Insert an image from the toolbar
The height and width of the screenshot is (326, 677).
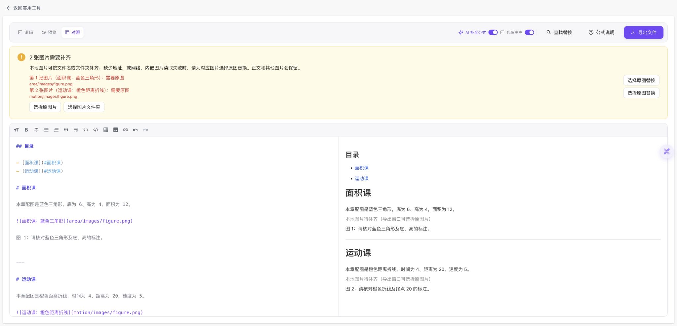point(116,130)
